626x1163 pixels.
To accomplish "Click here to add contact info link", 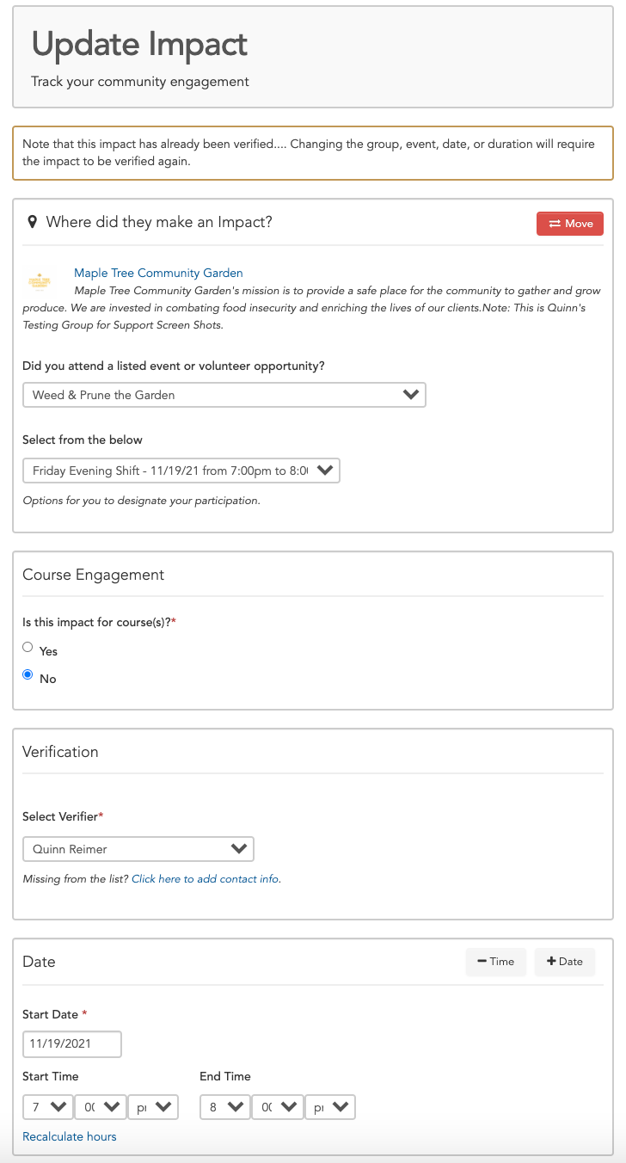I will coord(206,879).
